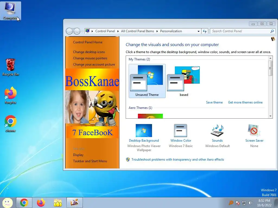Go to Control Panel breadcrumb

tap(105, 31)
